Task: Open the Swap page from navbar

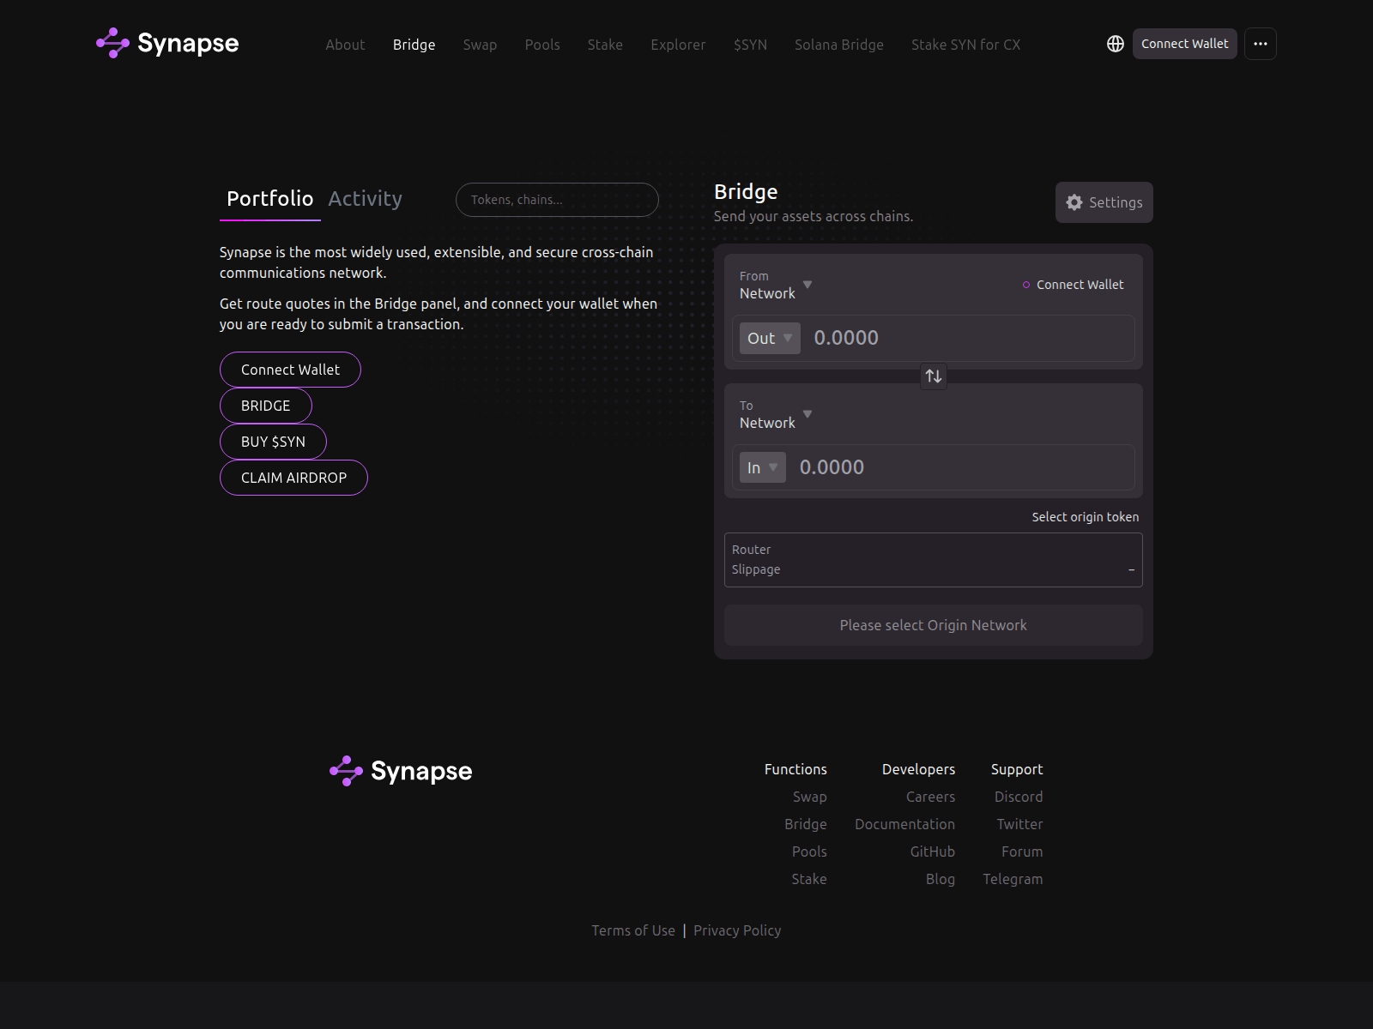Action: 480,45
